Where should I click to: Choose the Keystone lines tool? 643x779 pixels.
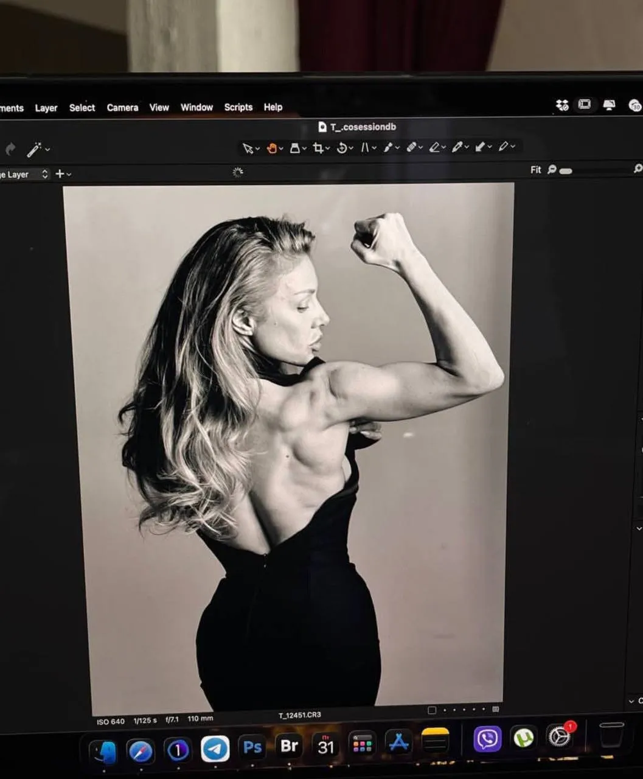pos(365,147)
